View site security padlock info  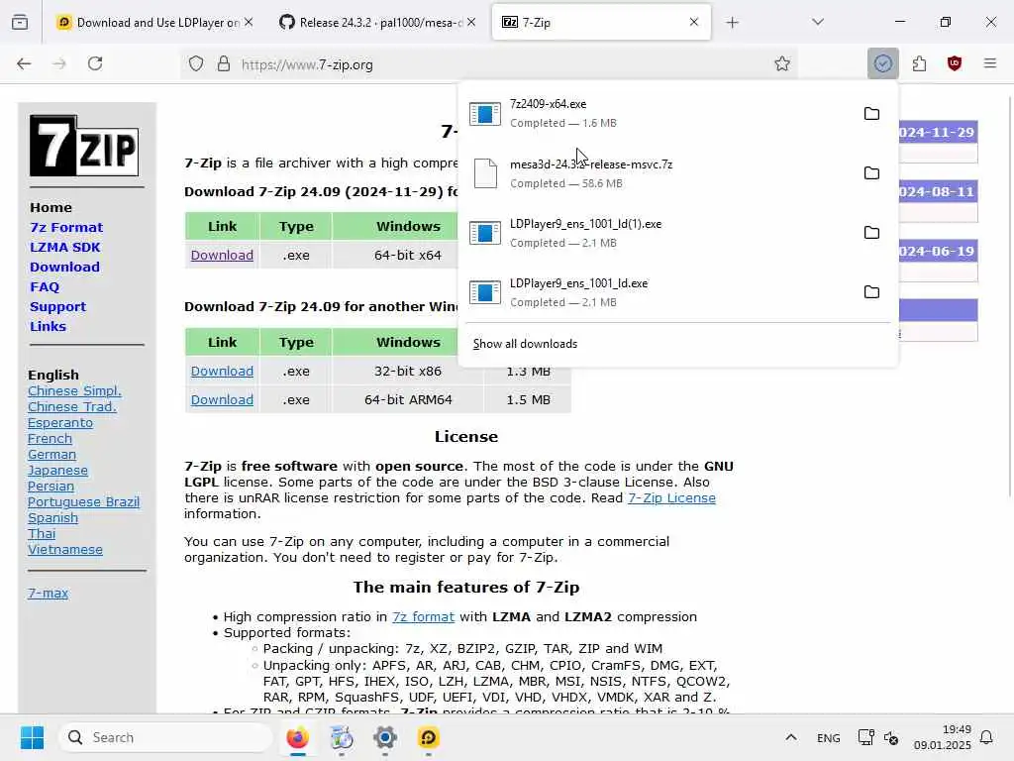223,64
